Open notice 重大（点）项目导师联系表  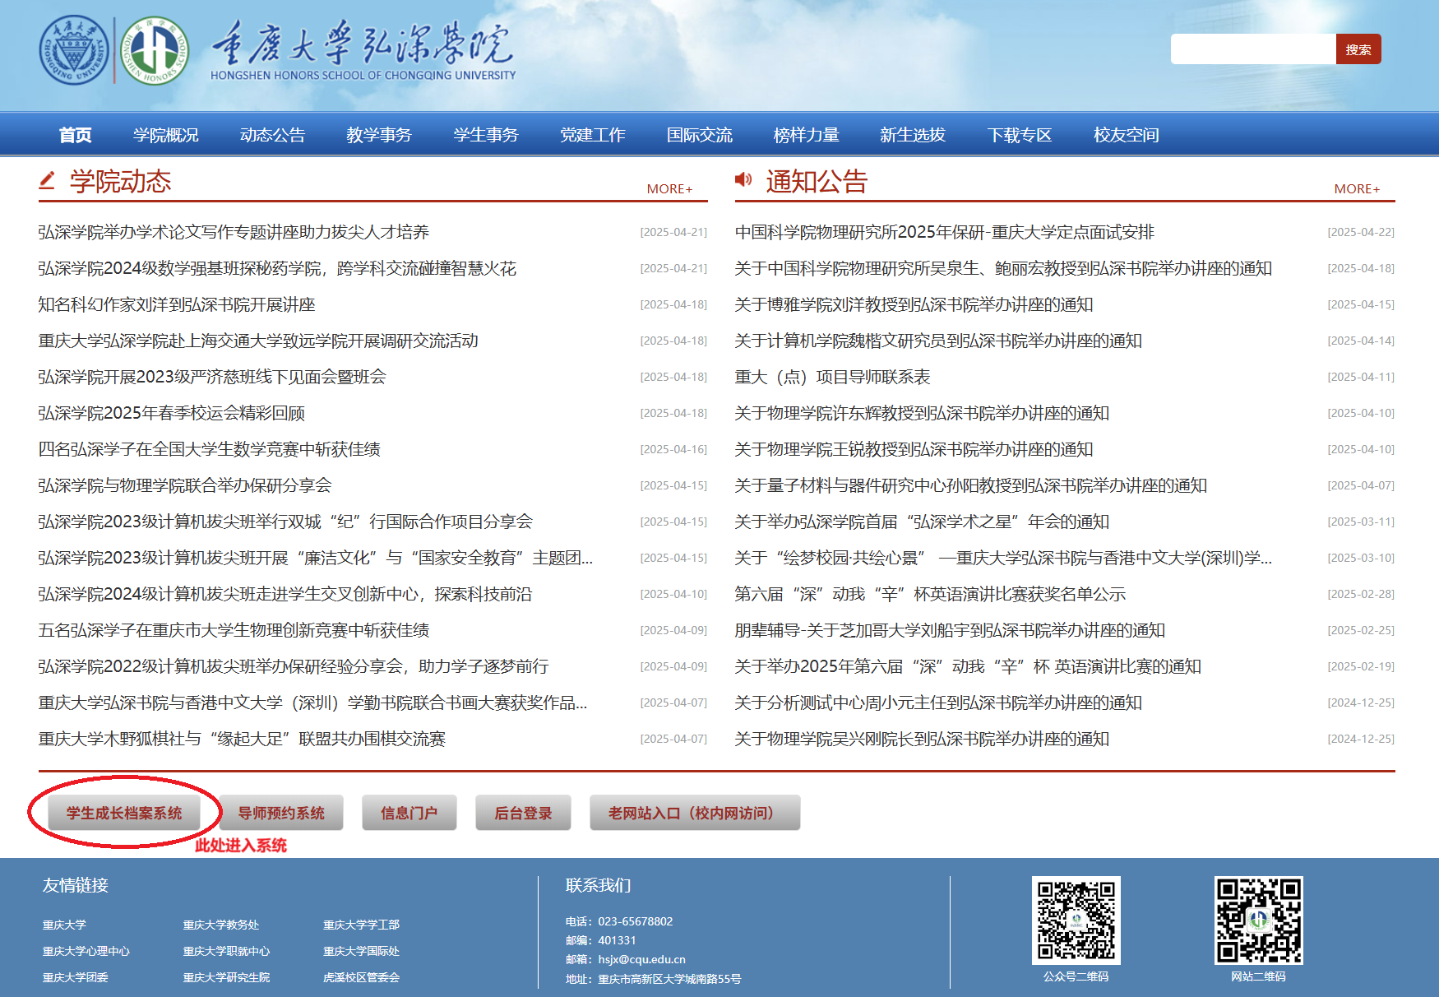point(832,377)
